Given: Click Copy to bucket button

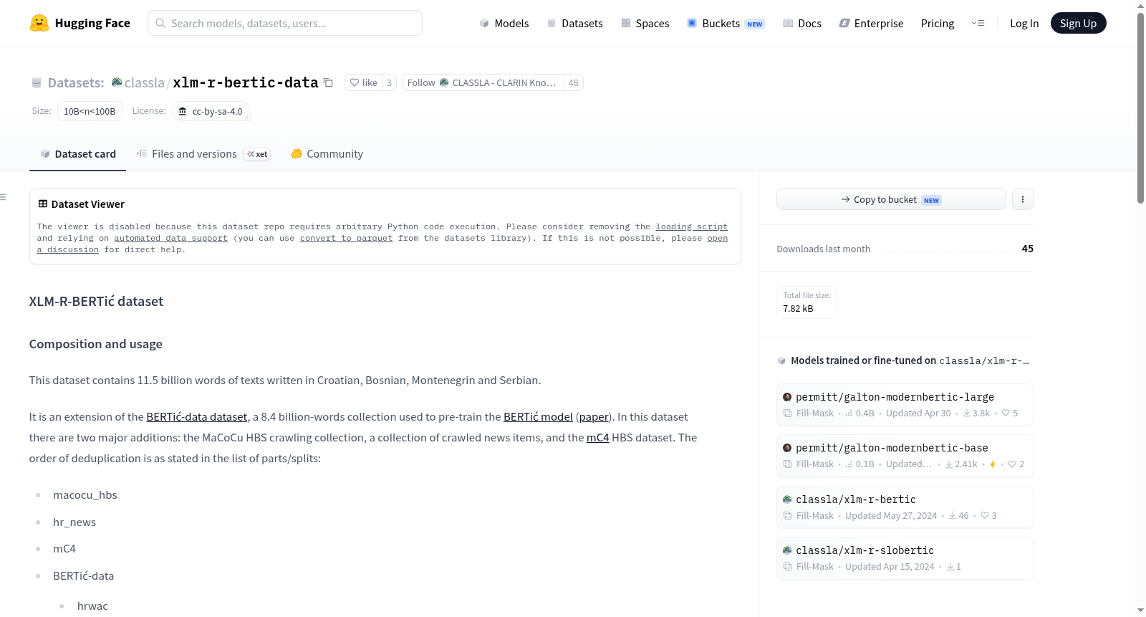Looking at the screenshot, I should 891,199.
